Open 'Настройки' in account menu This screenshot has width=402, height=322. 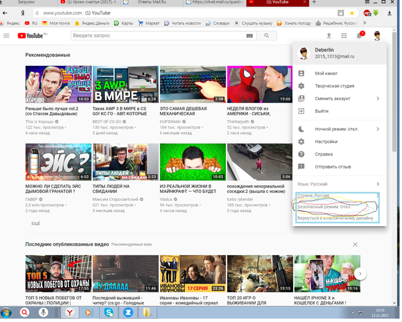click(x=340, y=142)
